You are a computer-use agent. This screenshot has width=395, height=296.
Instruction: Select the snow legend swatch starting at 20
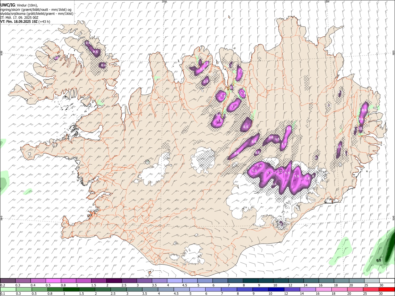coord(357,281)
